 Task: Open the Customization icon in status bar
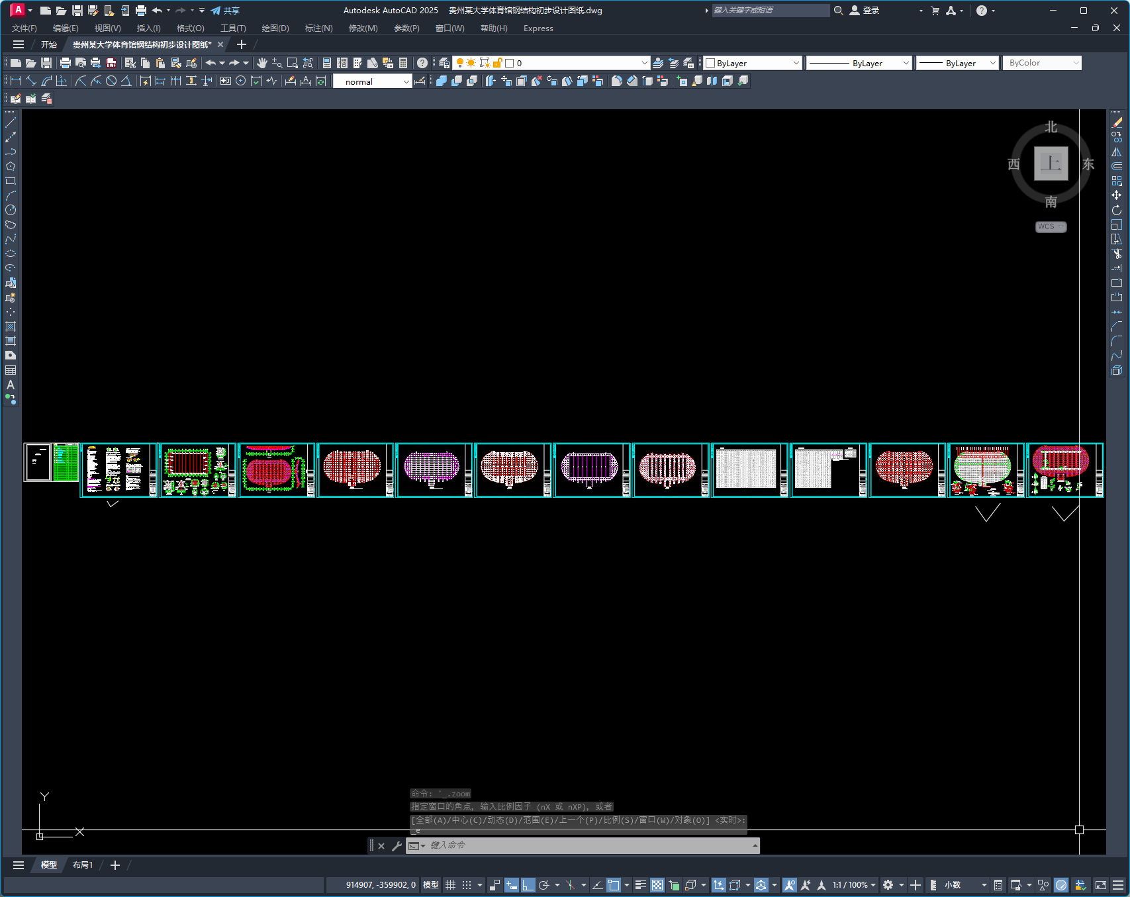1118,885
